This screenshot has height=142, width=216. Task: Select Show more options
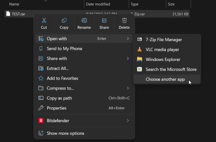click(x=84, y=133)
